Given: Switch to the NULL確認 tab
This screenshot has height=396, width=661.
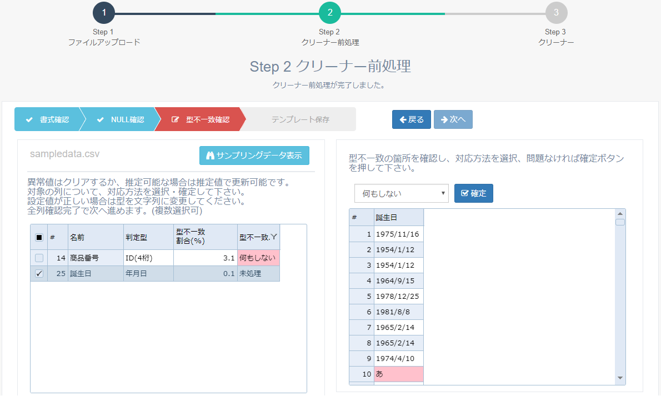Looking at the screenshot, I should 121,119.
